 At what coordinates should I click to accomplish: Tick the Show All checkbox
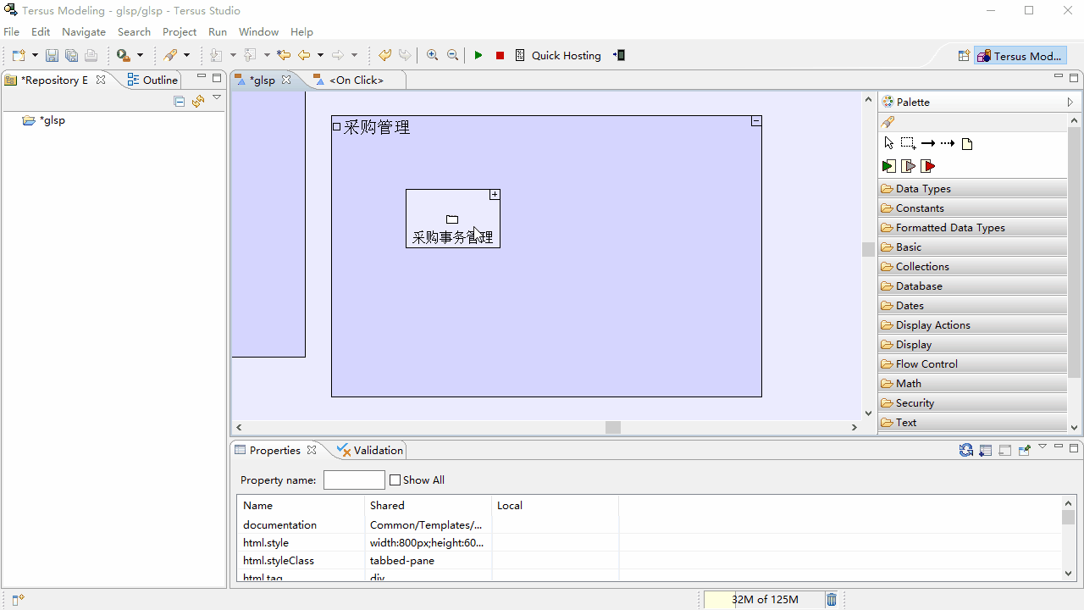click(395, 480)
